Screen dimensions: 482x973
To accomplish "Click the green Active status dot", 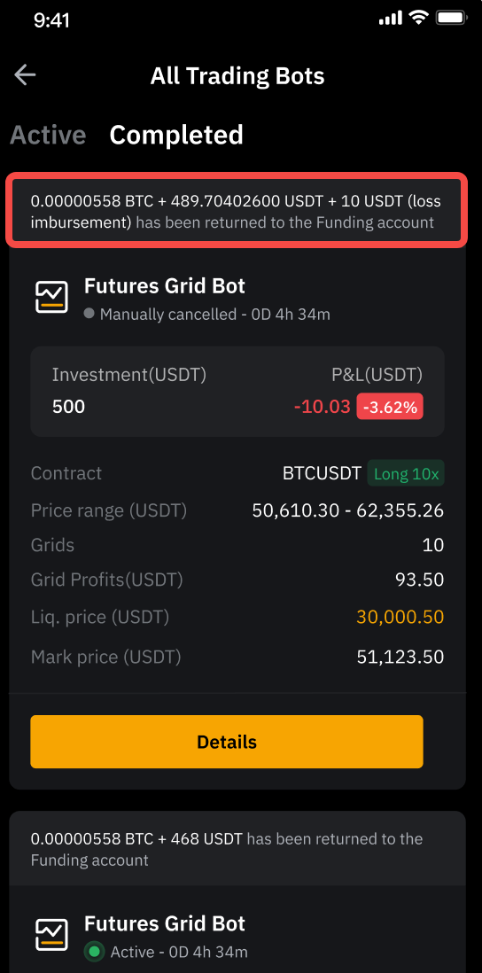I will 95,951.
